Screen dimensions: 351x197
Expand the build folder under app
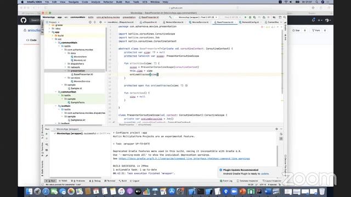click(x=53, y=36)
